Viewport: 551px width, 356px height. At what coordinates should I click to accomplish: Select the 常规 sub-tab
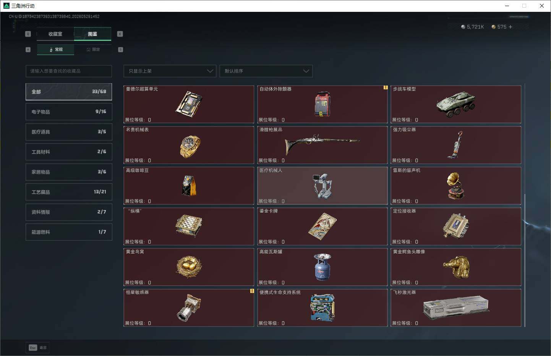coord(56,50)
